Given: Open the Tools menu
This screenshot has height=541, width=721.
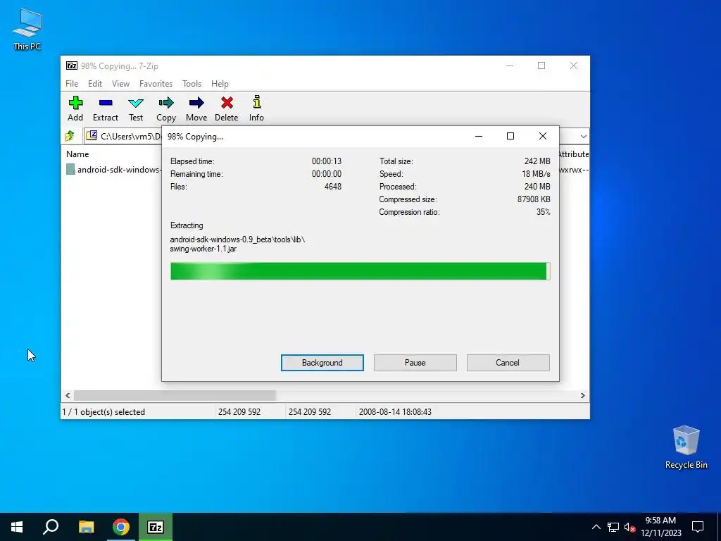Looking at the screenshot, I should click(x=192, y=84).
